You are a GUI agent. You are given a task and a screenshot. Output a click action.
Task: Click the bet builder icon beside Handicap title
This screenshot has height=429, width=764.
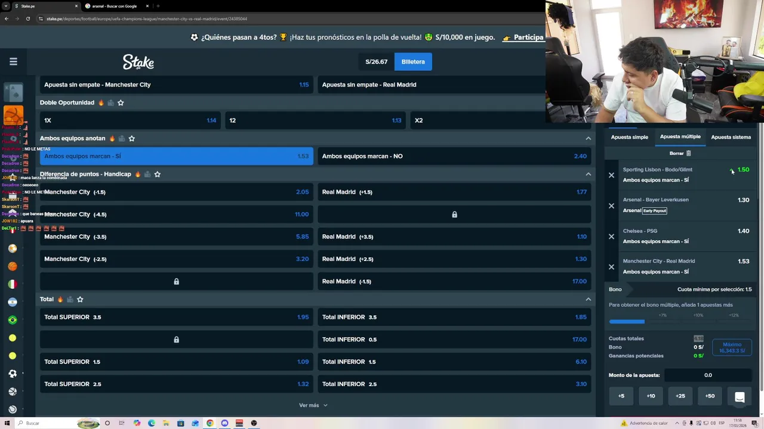(147, 174)
